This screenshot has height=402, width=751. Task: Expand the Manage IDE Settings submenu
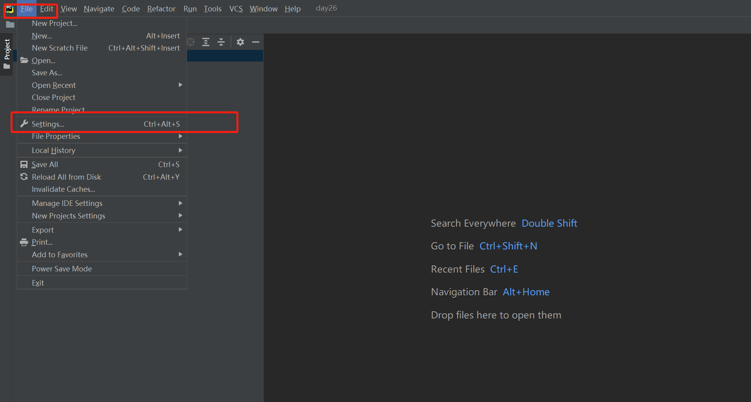pos(67,203)
